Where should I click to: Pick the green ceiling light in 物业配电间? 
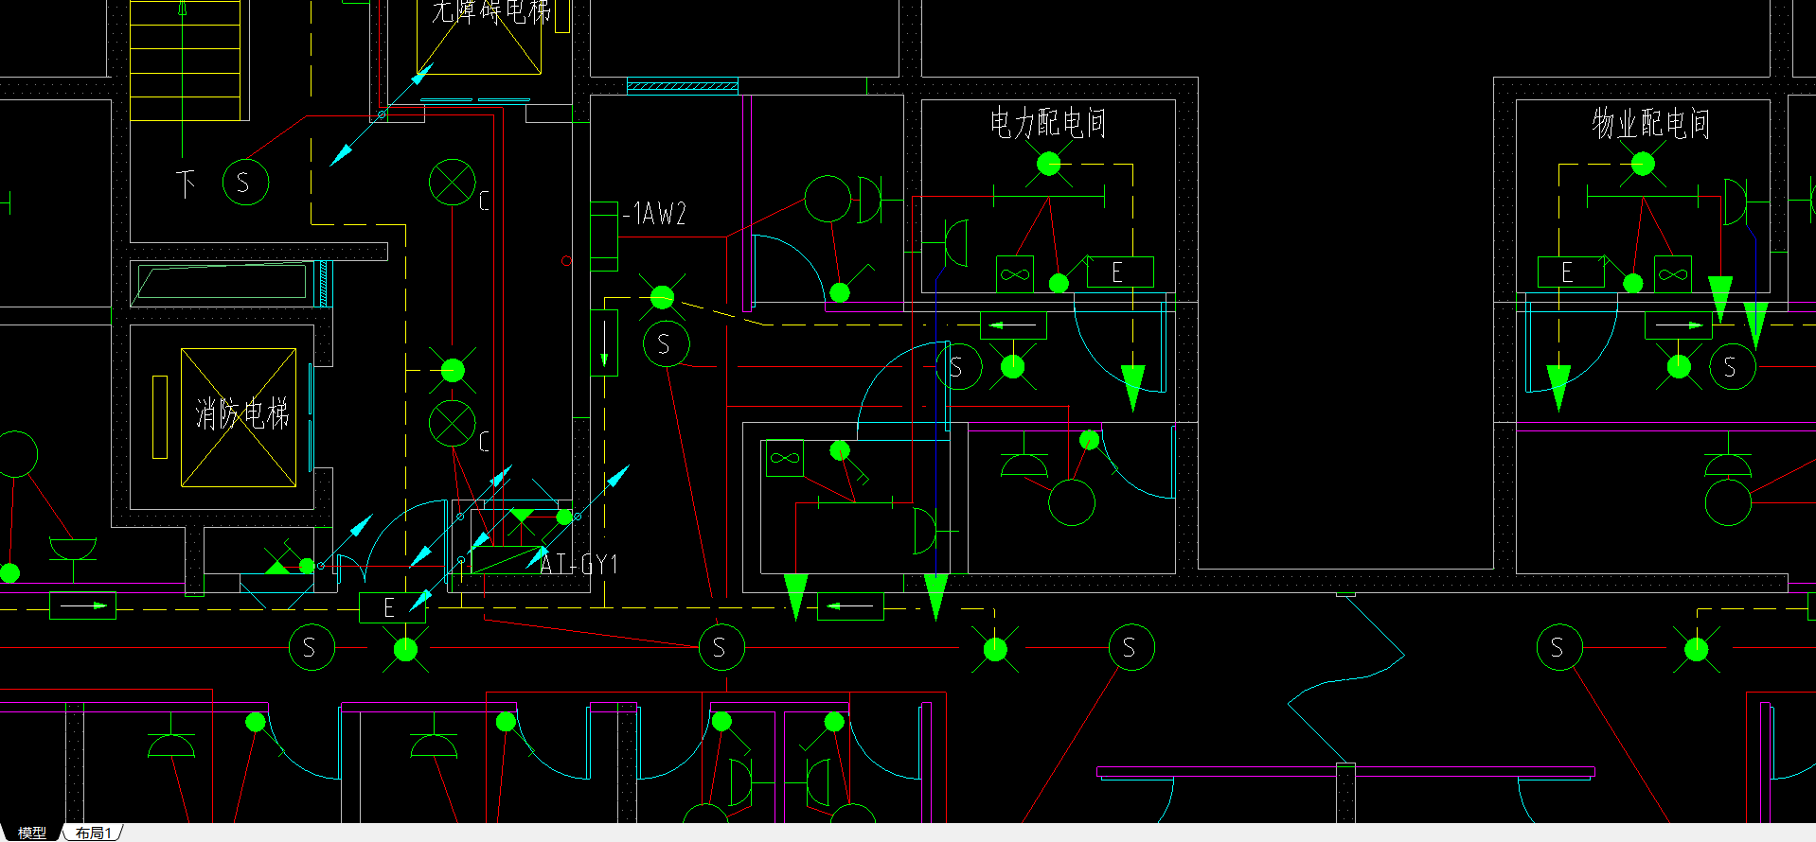(1643, 165)
